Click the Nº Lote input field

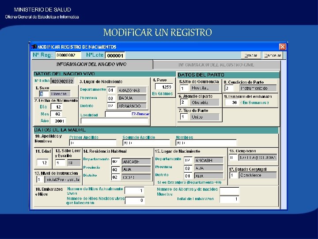pos(115,55)
